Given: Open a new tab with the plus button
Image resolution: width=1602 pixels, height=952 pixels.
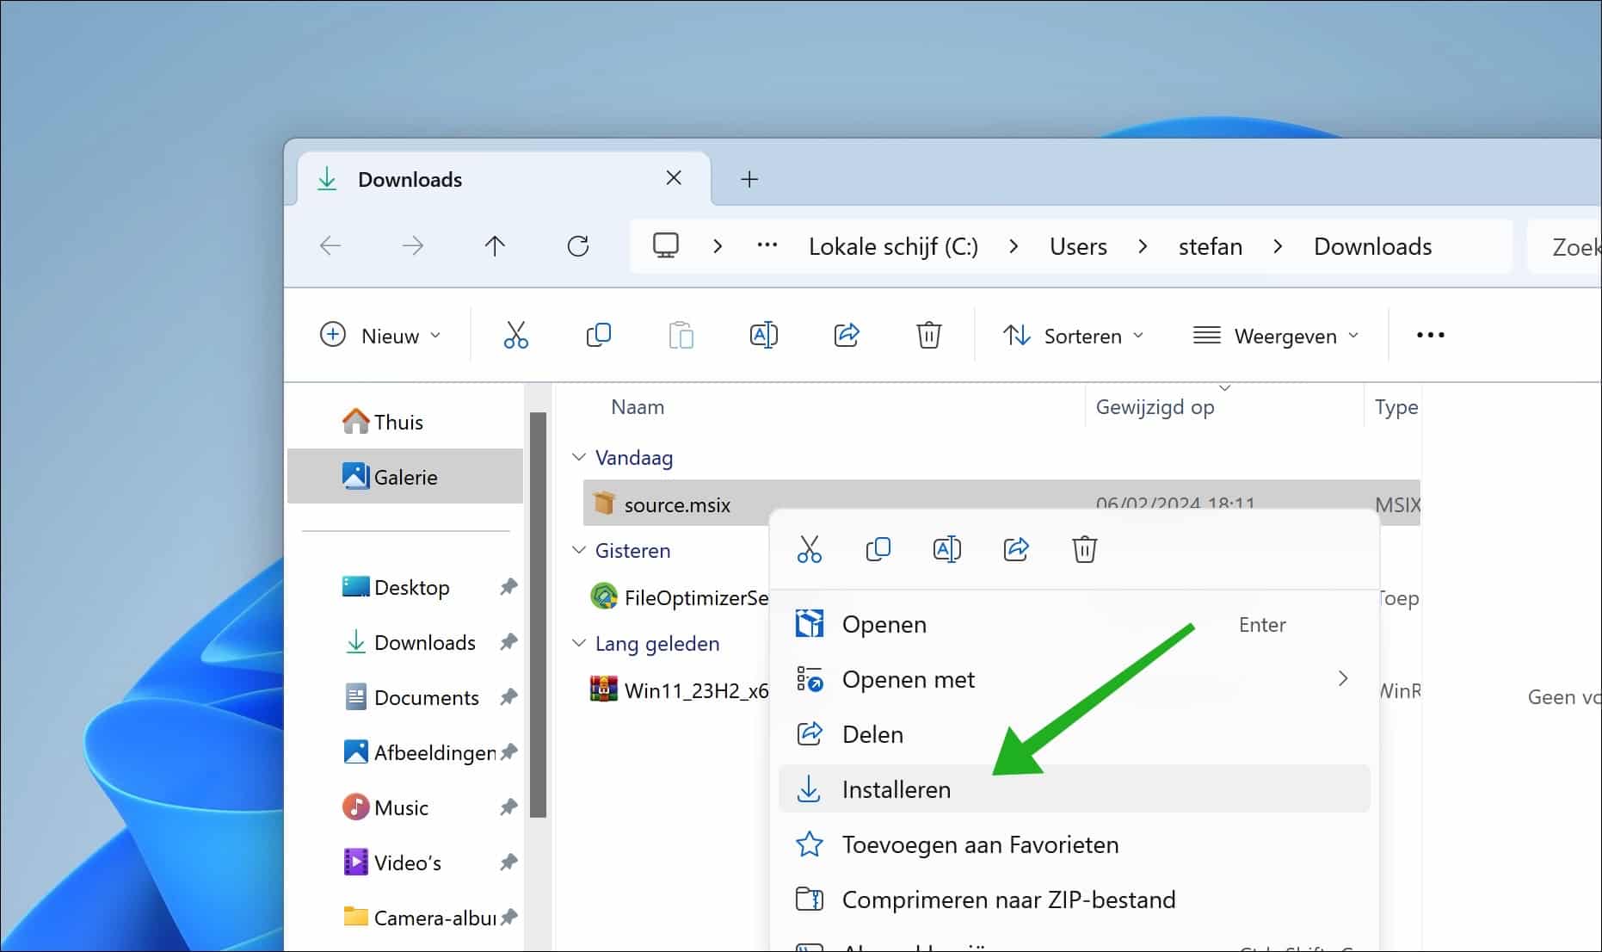Looking at the screenshot, I should click(x=749, y=179).
